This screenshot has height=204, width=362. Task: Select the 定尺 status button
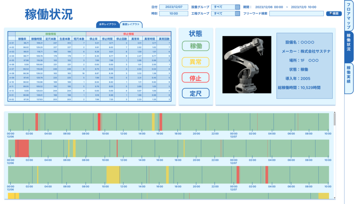tap(195, 93)
